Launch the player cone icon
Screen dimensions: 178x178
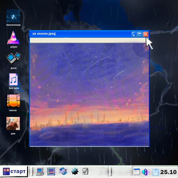[13, 38]
